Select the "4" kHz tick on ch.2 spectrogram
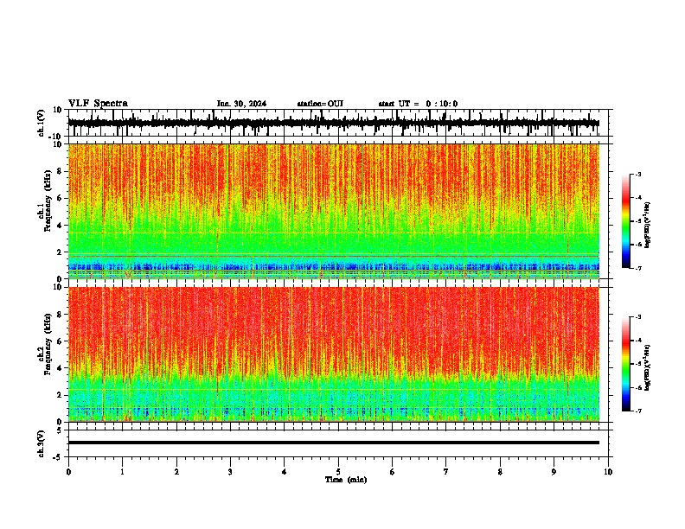Screen dimensions: 685x529 [60, 368]
